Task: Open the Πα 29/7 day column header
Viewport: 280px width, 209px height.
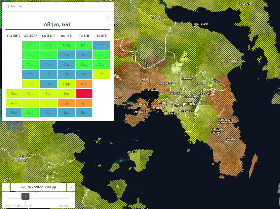Action: pos(13,36)
